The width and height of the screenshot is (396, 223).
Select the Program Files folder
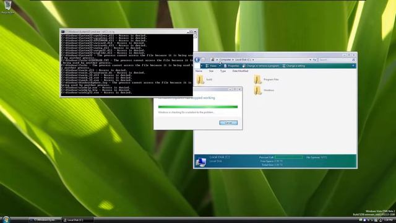[266, 79]
